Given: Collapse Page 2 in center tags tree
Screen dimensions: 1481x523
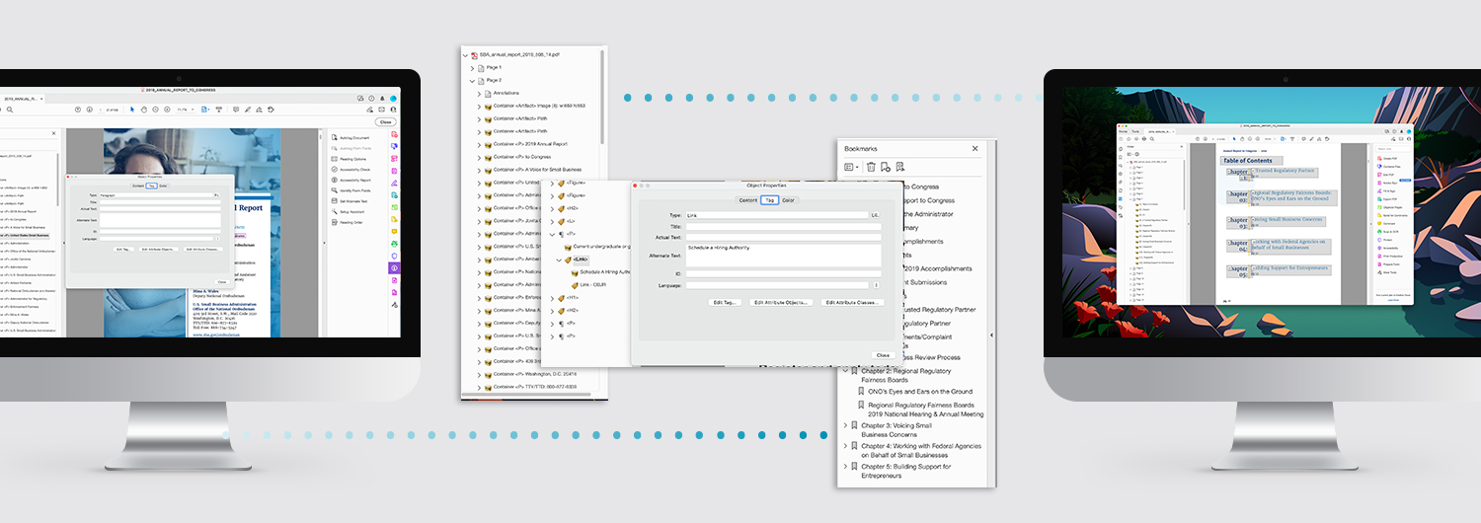Looking at the screenshot, I should pos(473,80).
